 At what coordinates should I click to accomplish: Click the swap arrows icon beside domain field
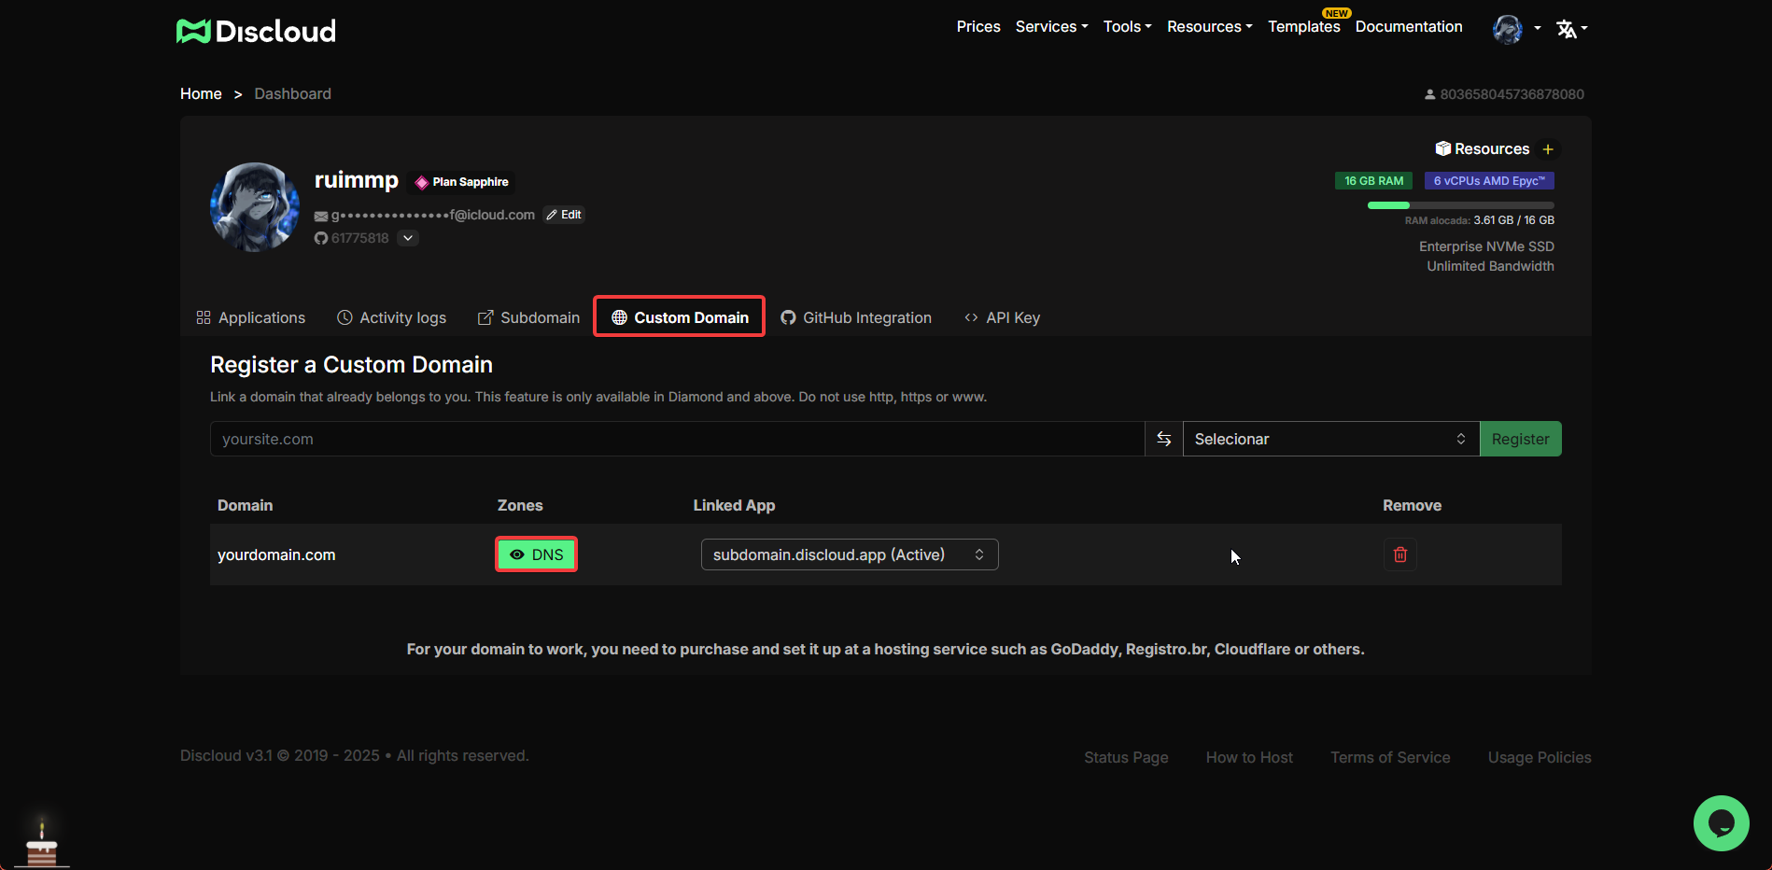[1163, 439]
